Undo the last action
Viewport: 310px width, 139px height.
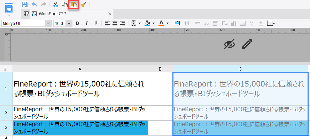click(x=34, y=5)
